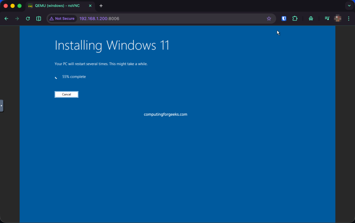Open a new browser tab

click(x=101, y=6)
